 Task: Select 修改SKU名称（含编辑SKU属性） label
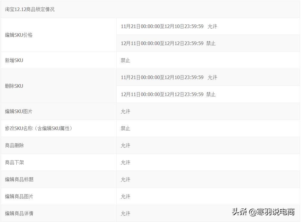coord(39,128)
